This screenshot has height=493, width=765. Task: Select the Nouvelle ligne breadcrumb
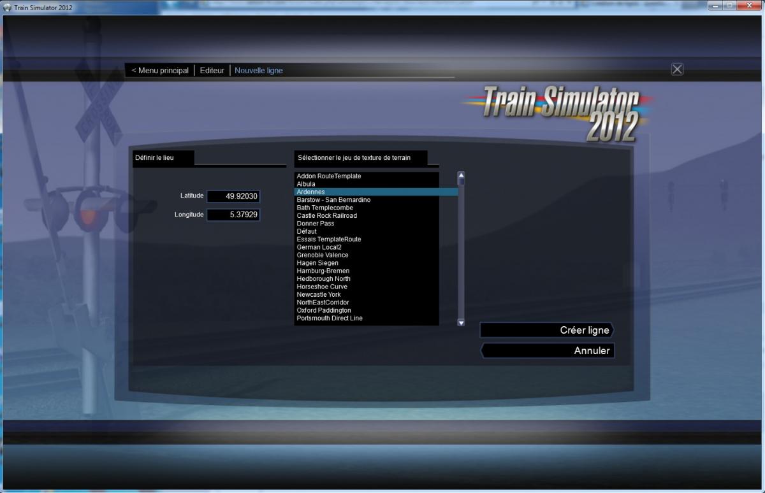[259, 71]
